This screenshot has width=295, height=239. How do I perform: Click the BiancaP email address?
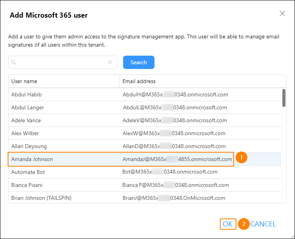click(175, 185)
